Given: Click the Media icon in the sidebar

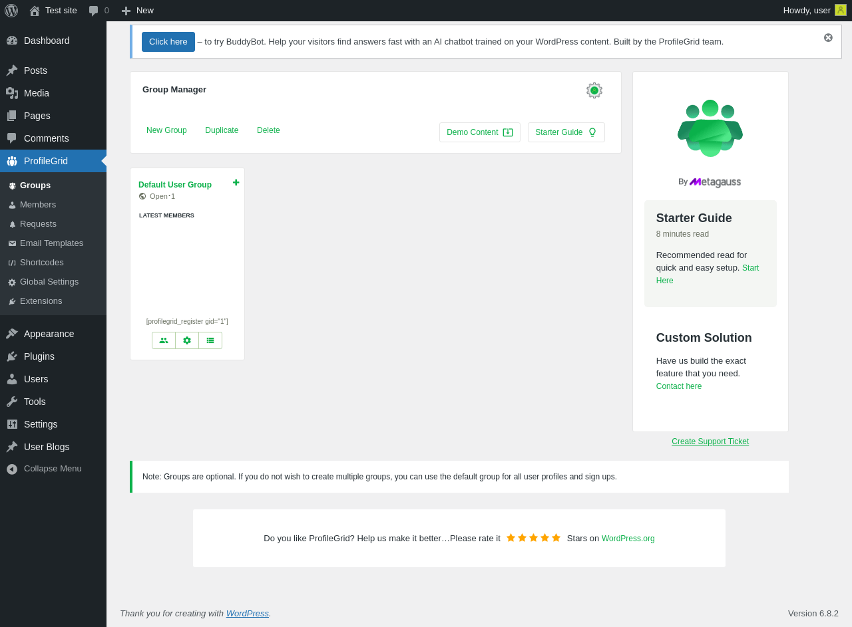Looking at the screenshot, I should coord(12,93).
